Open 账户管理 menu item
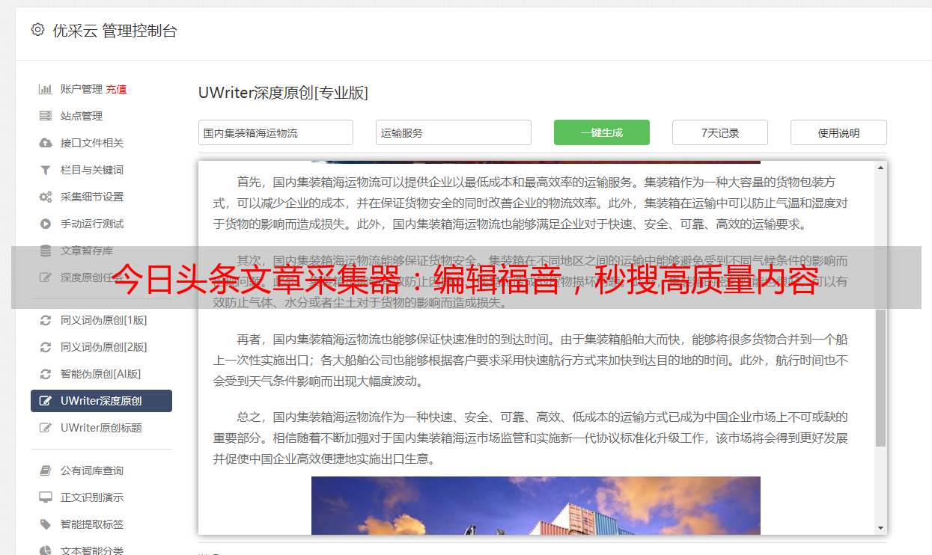 (82, 89)
